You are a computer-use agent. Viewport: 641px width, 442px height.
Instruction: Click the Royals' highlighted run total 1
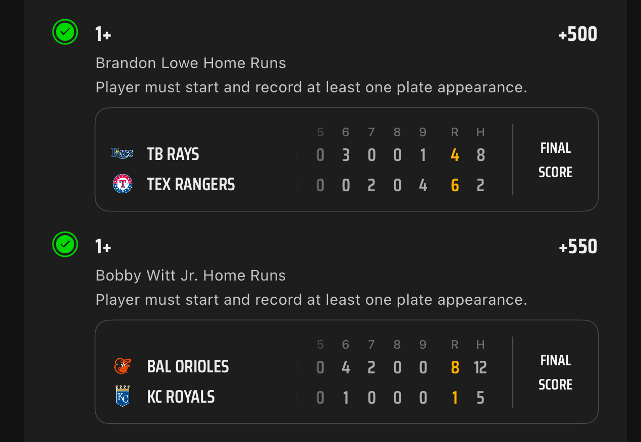455,398
